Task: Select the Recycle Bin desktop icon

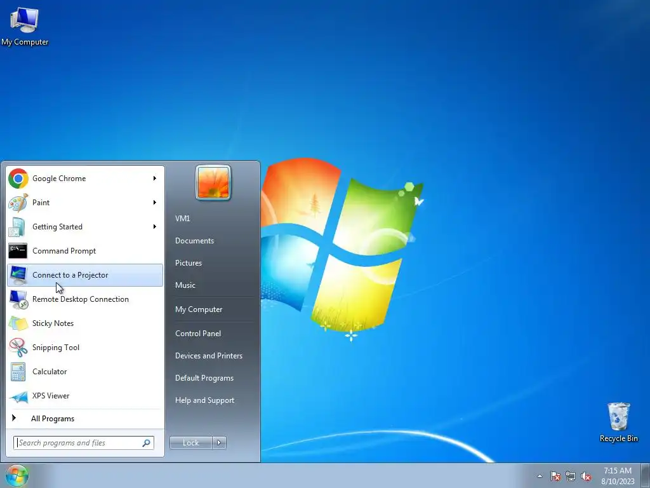Action: [618, 422]
